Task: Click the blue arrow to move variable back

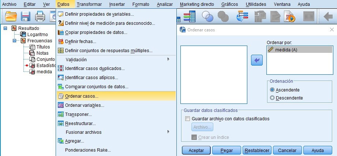Action: coord(257,60)
